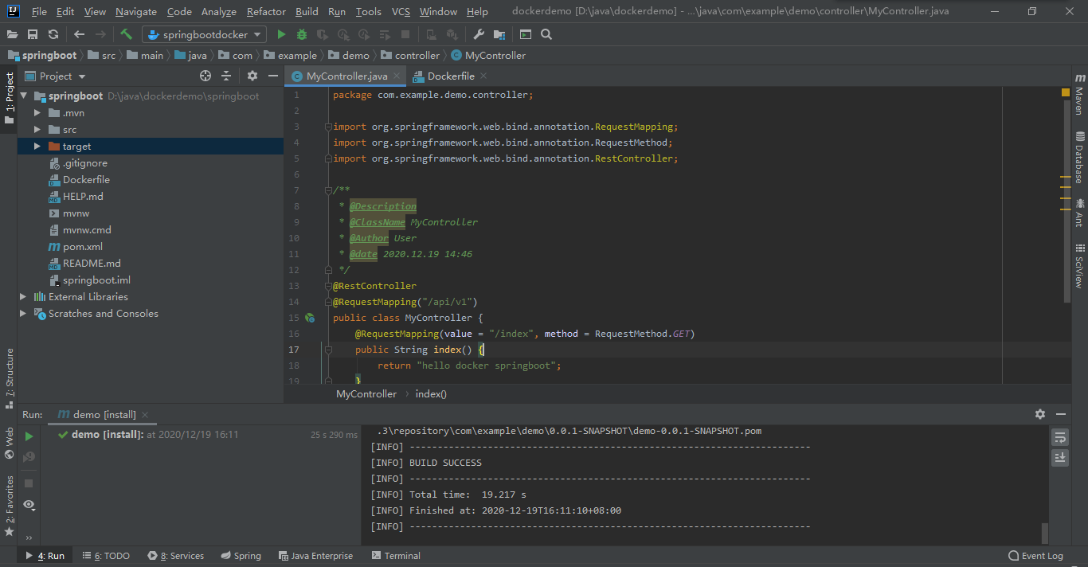Start debugging with the bug icon
Screen dimensions: 1088x567
coord(302,34)
